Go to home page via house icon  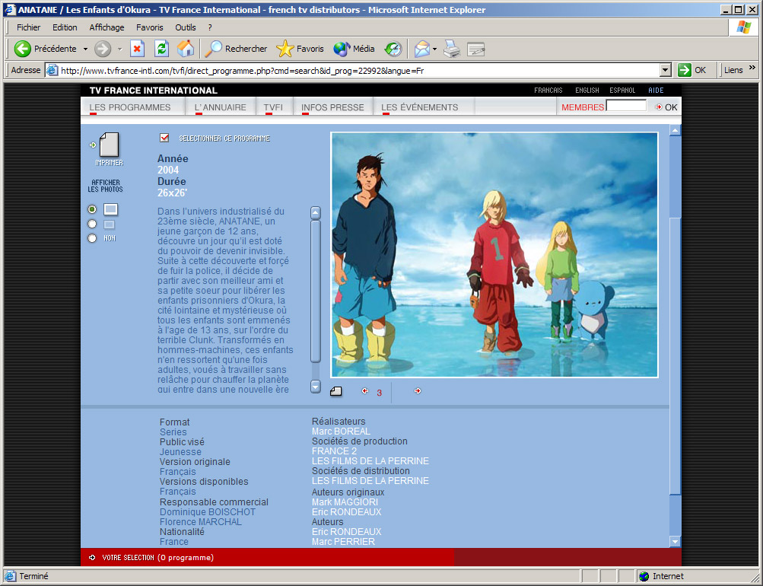pyautogui.click(x=186, y=49)
